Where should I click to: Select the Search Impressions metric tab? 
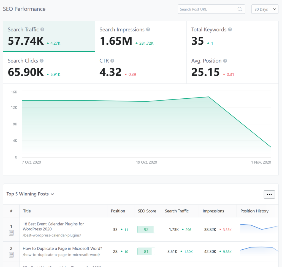click(x=141, y=37)
